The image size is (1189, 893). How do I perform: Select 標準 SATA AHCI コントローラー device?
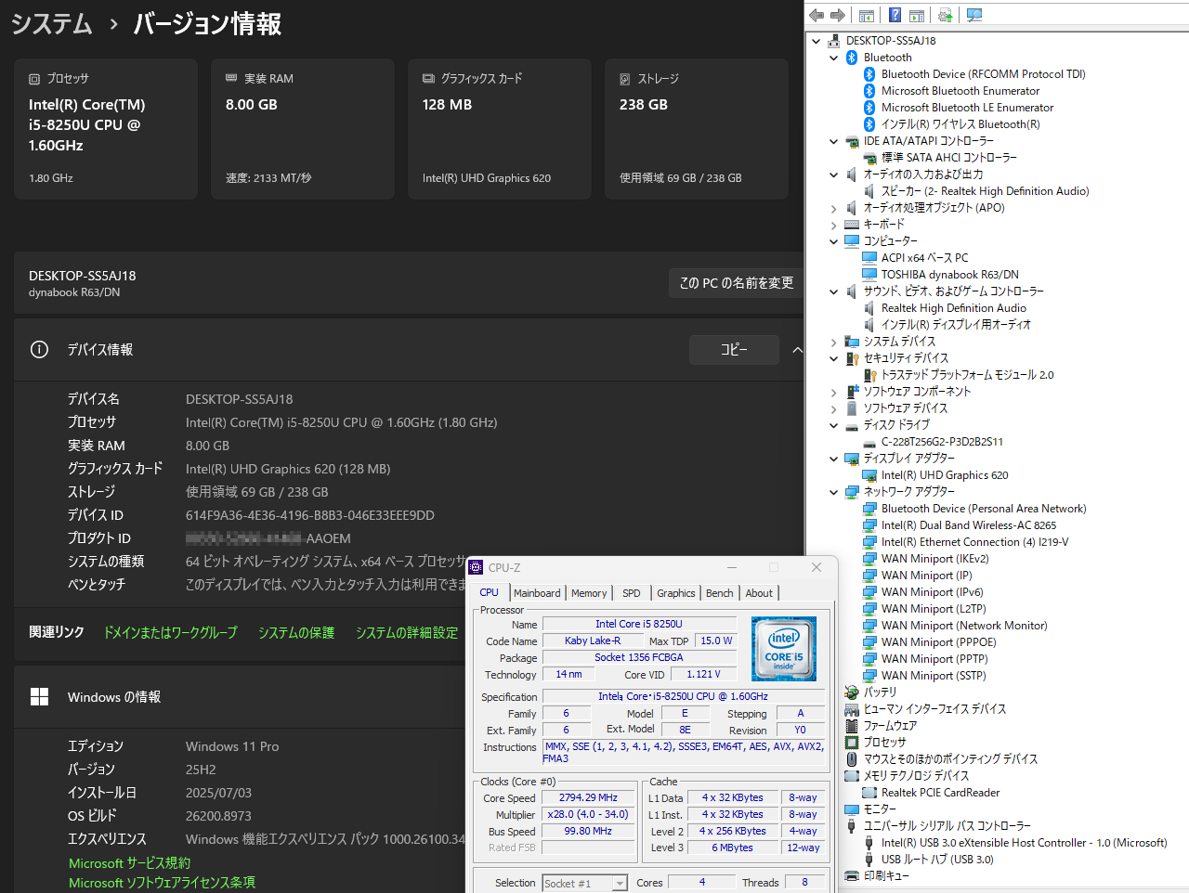948,158
